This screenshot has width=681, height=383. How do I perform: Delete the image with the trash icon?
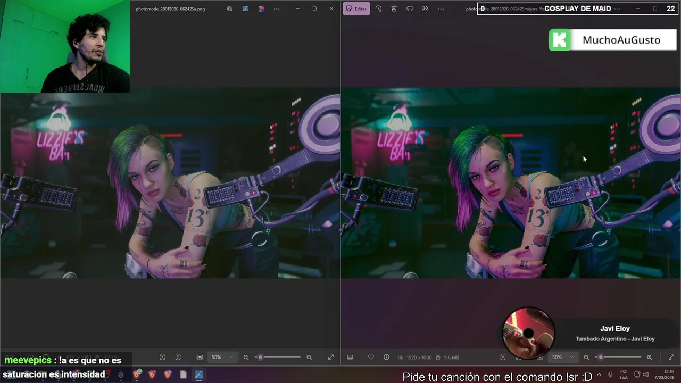tap(394, 9)
